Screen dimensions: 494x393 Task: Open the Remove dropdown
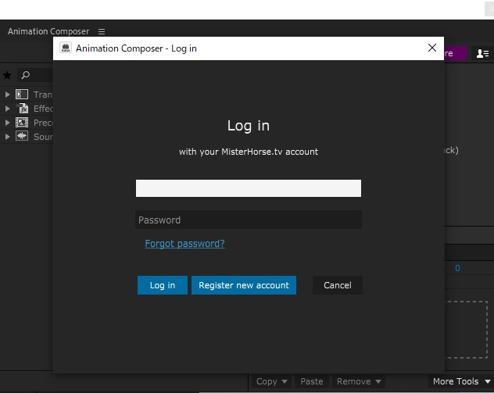359,381
